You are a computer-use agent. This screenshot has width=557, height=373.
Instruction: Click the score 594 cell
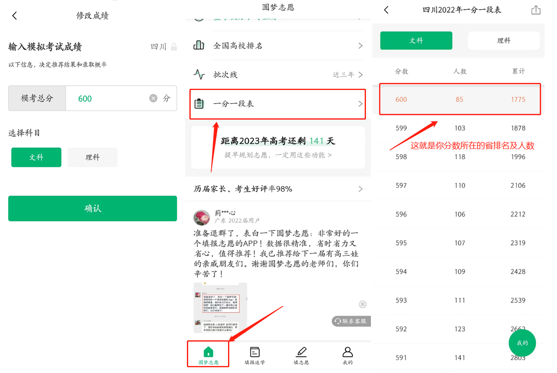click(401, 271)
